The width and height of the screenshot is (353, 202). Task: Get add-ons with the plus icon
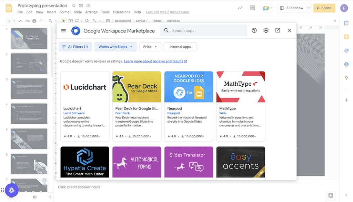coord(346,100)
